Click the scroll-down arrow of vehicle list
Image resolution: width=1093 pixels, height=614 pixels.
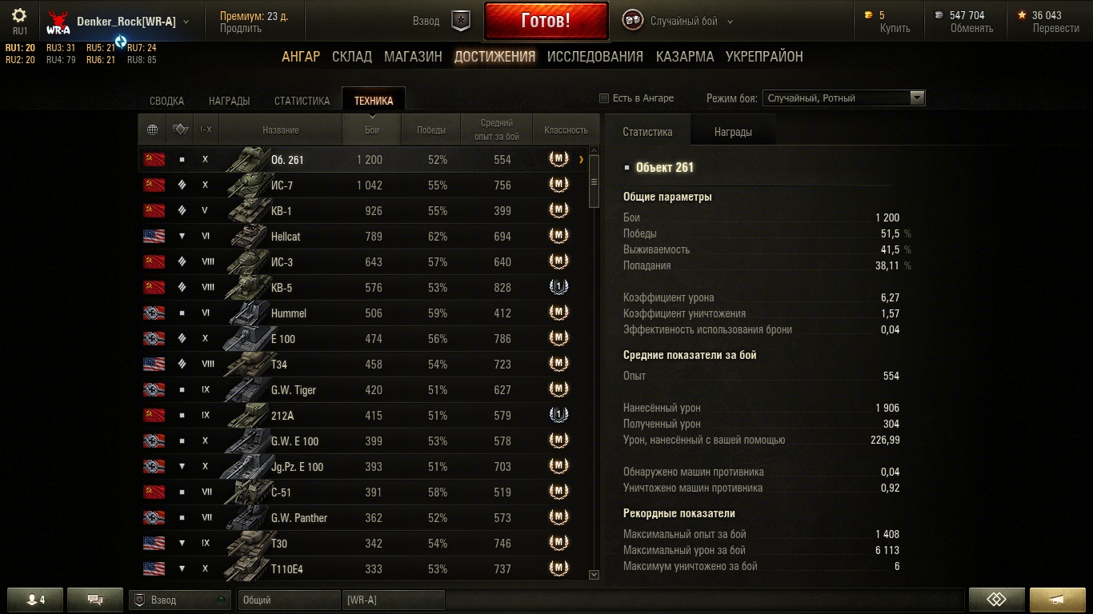[x=594, y=575]
